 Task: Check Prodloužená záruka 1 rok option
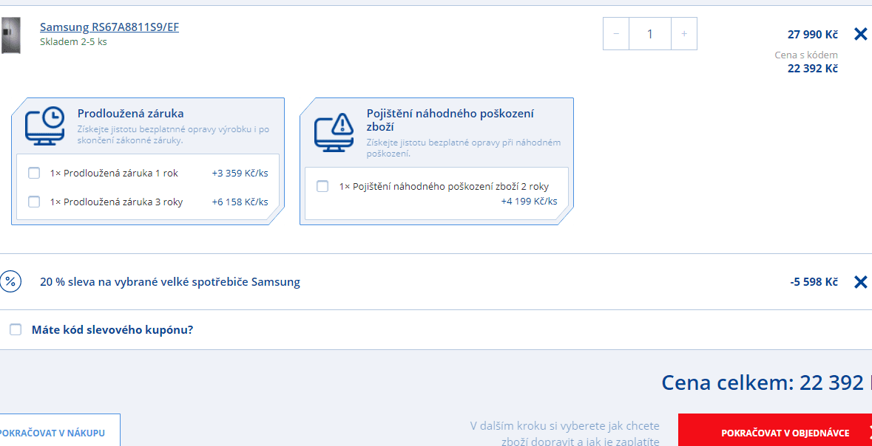tap(34, 174)
